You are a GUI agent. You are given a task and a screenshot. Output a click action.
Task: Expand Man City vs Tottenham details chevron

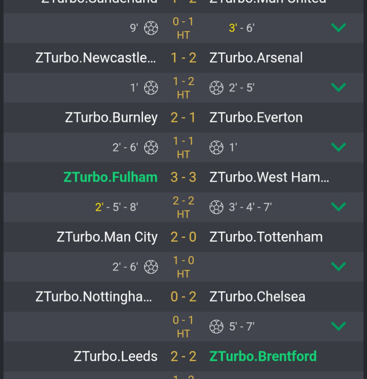tap(338, 266)
